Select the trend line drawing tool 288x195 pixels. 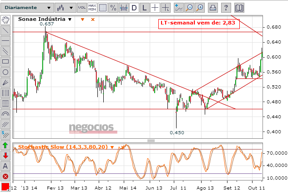pos(5,30)
